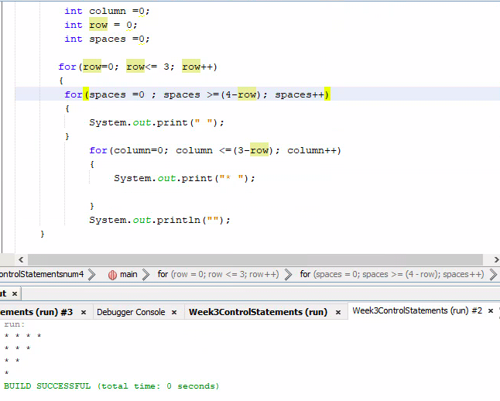Close the Debugger Console tab
Image resolution: width=500 pixels, height=401 pixels.
(174, 313)
